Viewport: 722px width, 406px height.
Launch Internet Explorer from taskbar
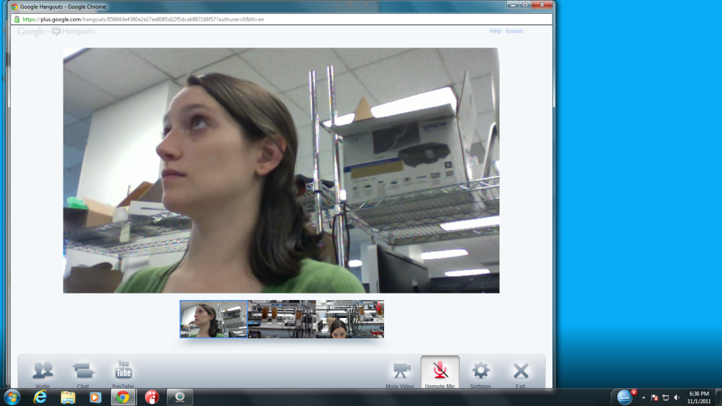(40, 397)
